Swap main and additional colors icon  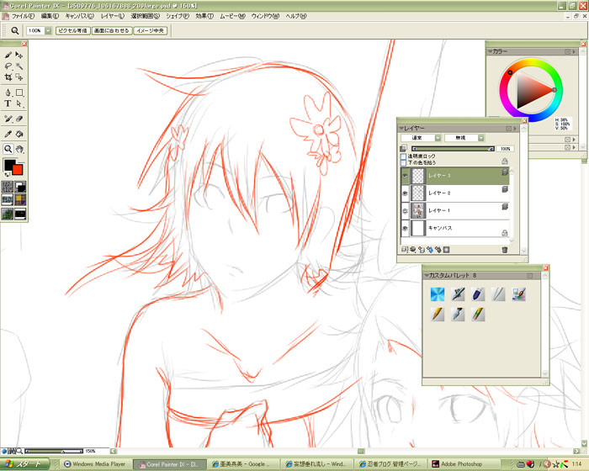[x=7, y=175]
